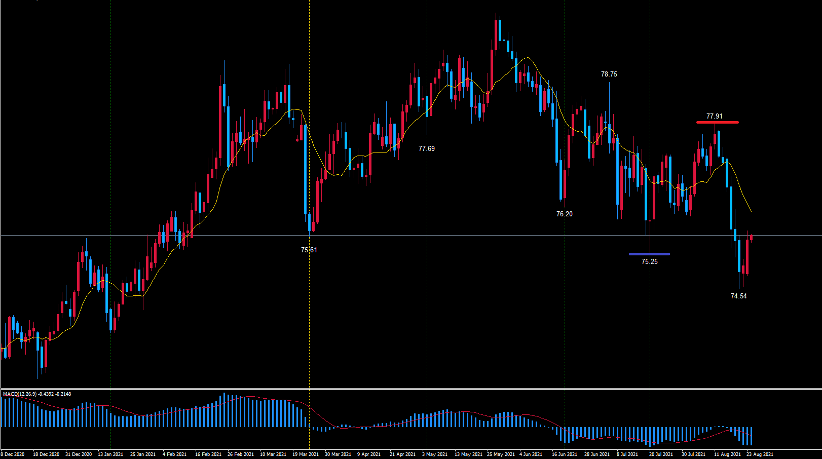The height and width of the screenshot is (459, 822).
Task: Click the 25 May 2021 date label
Action: pos(501,454)
